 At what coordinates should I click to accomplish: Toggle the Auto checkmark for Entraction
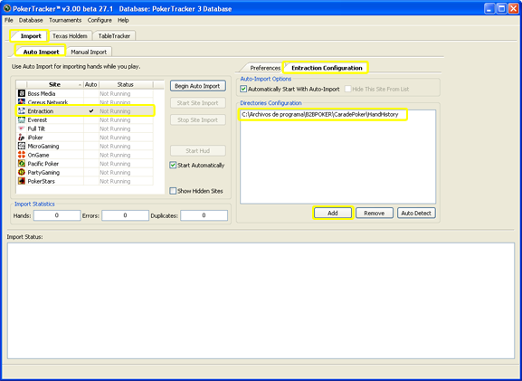91,111
